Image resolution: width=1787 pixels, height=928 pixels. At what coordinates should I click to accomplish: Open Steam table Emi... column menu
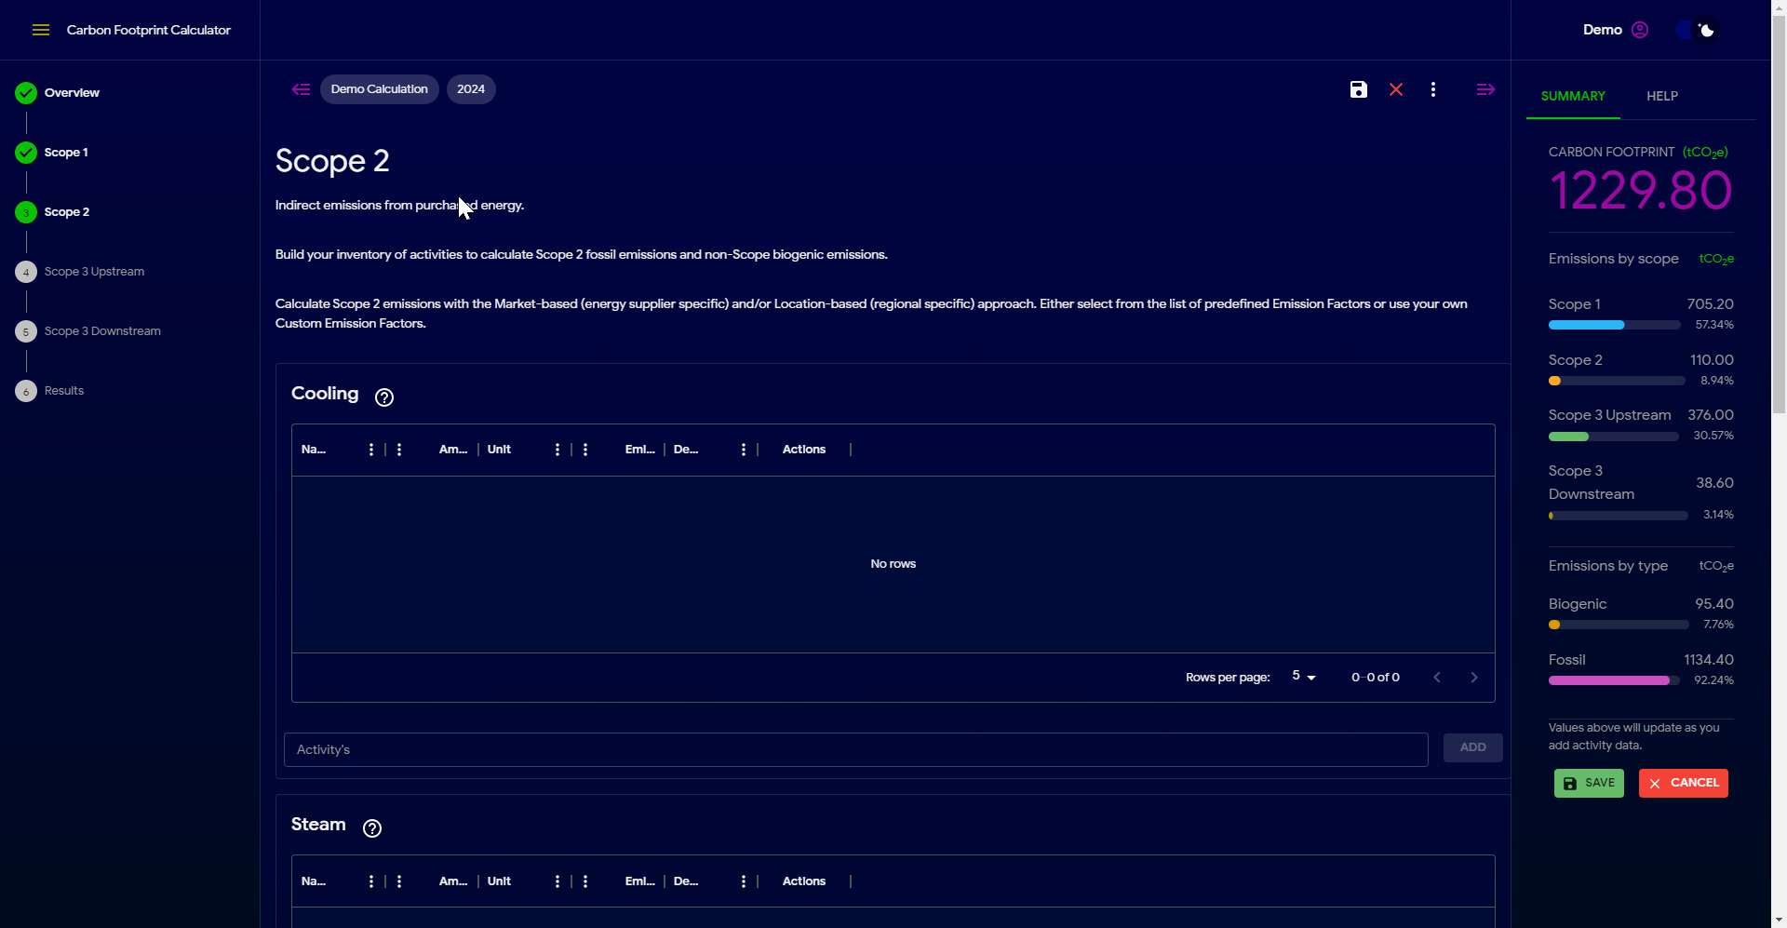(x=585, y=881)
